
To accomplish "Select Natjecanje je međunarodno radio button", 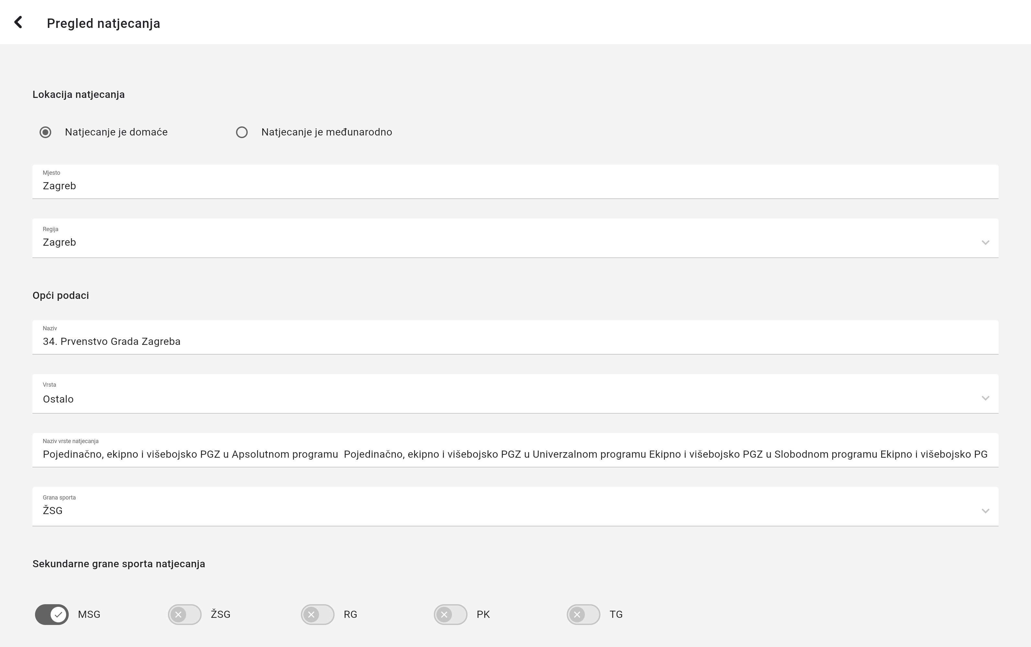I will click(x=242, y=132).
